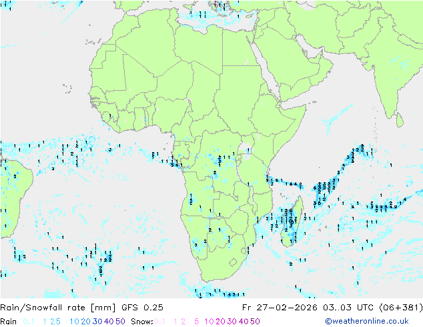Pick the 50 value in Rain legend
The height and width of the screenshot is (327, 423).
pos(120,322)
